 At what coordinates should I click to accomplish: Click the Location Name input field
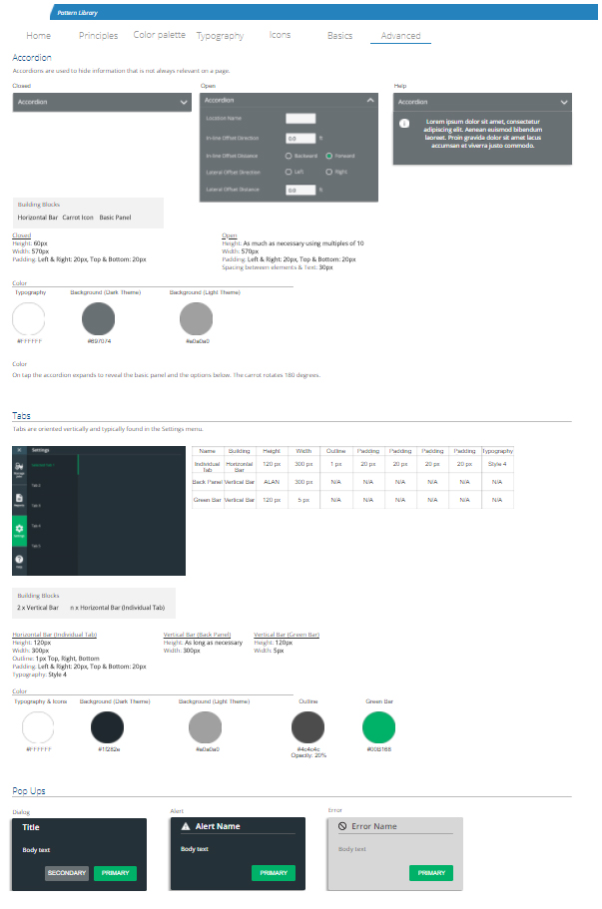[x=301, y=118]
